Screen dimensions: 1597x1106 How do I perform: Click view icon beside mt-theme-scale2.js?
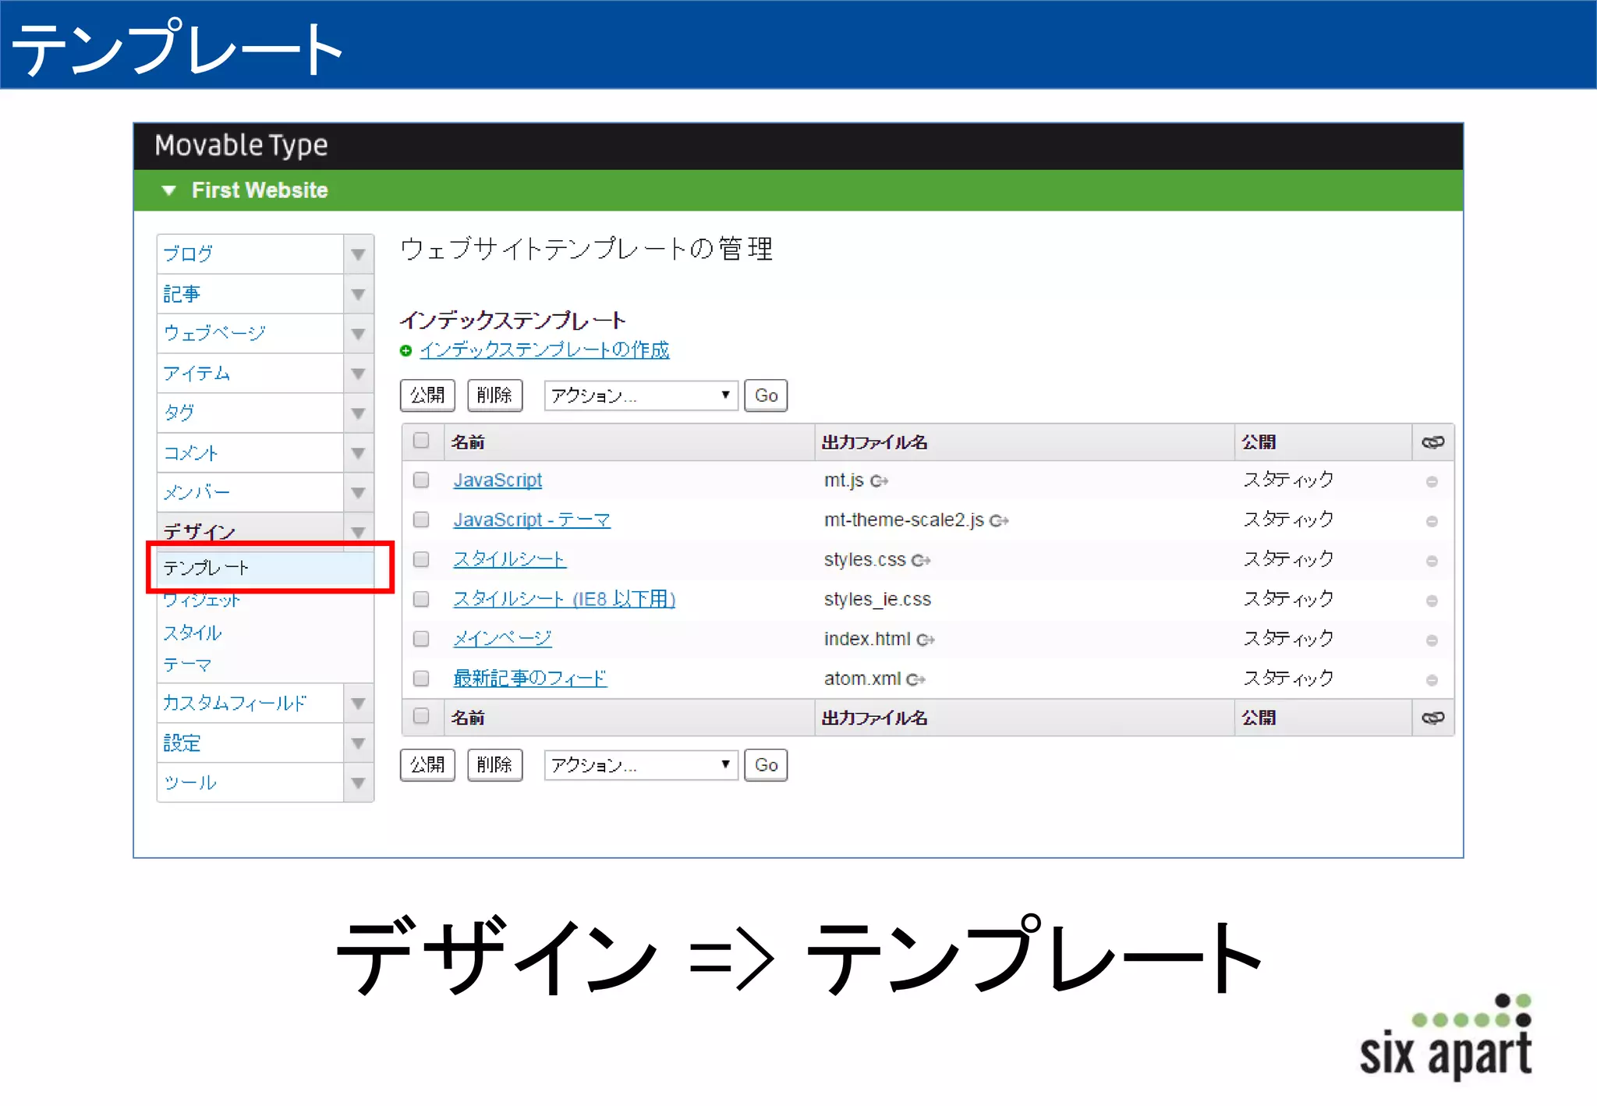(999, 521)
